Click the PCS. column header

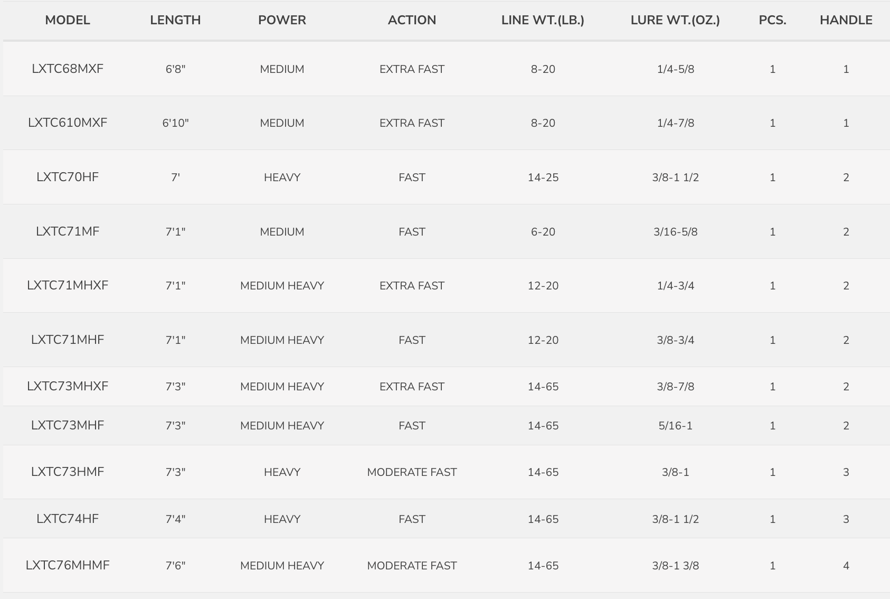click(772, 20)
